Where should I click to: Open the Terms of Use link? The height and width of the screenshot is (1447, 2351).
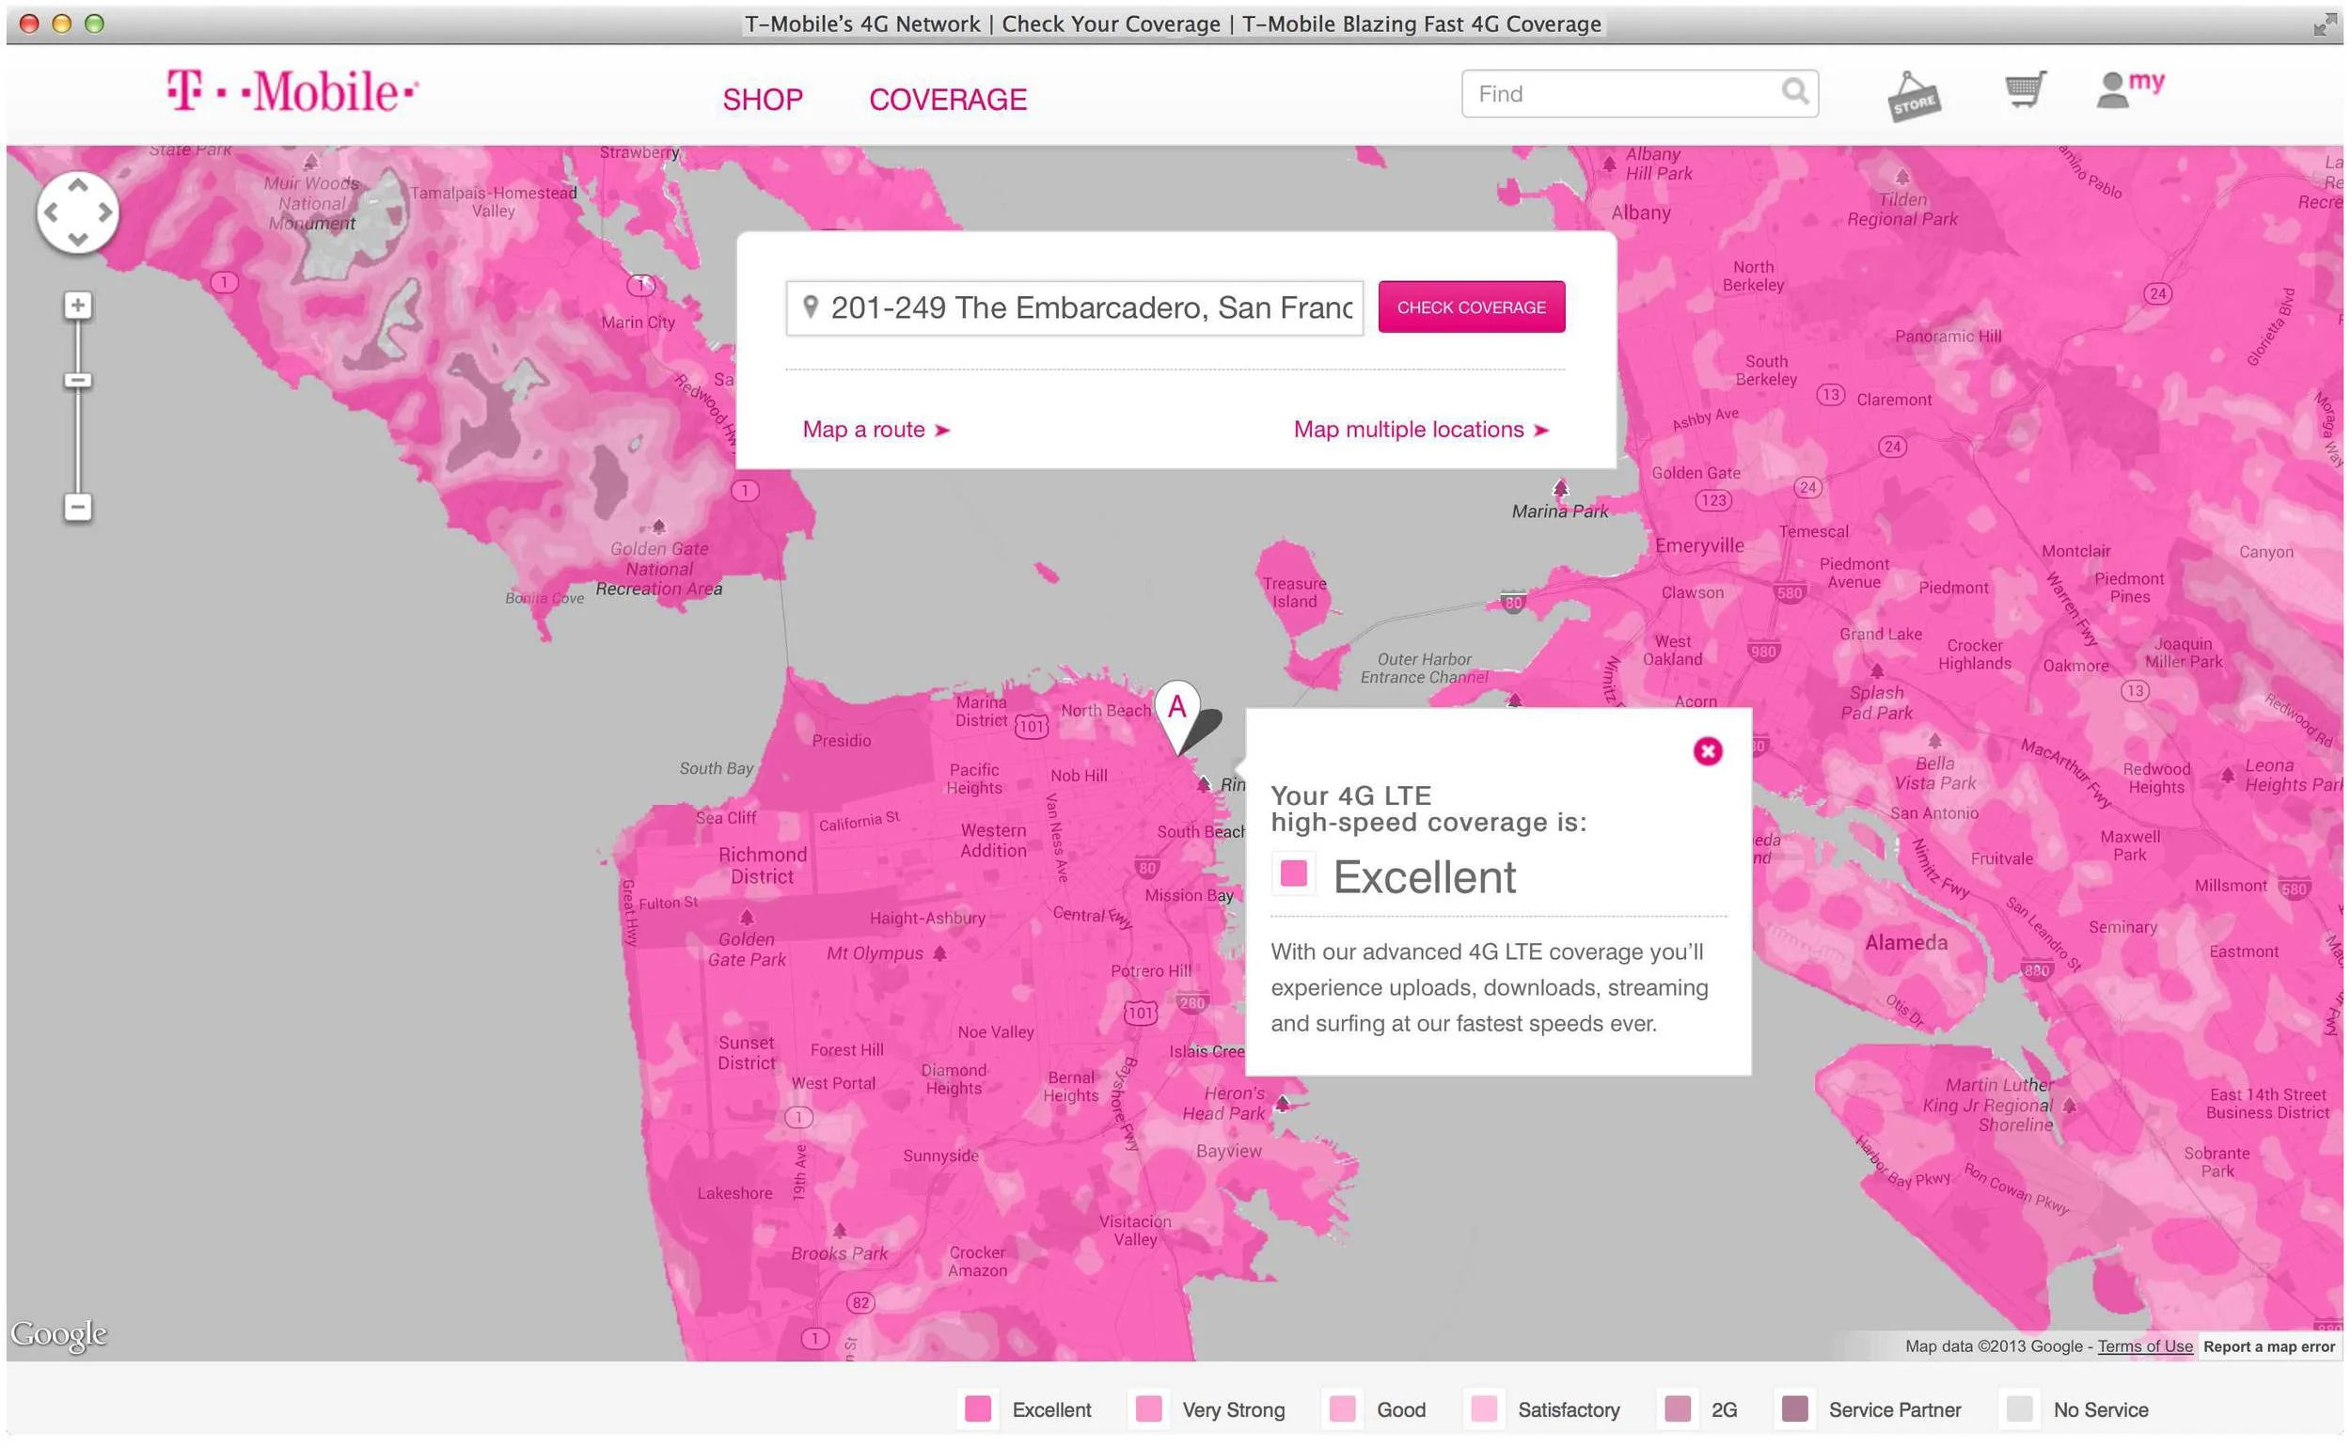[x=2145, y=1346]
